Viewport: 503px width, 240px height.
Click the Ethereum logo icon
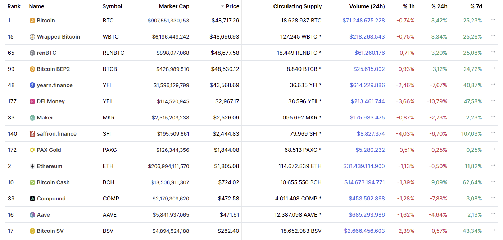point(32,166)
